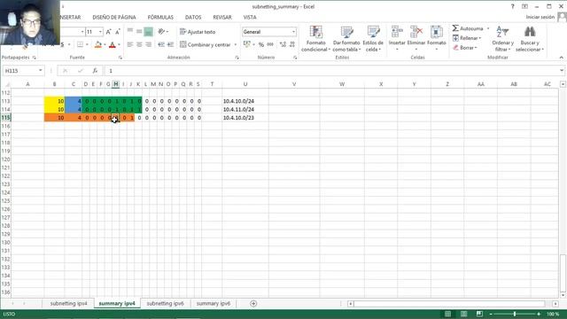
Task: Click Iniciar sesión link
Action: tap(540, 17)
